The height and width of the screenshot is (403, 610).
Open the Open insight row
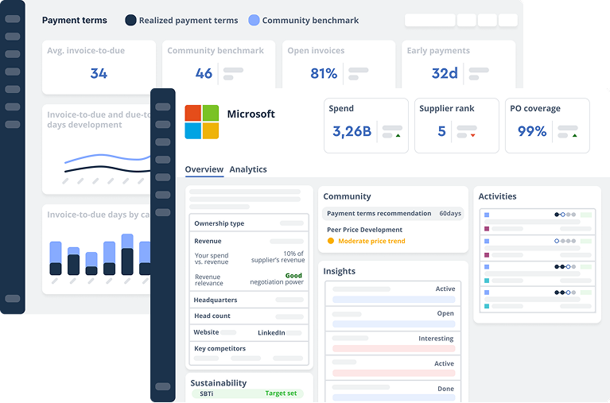393,319
